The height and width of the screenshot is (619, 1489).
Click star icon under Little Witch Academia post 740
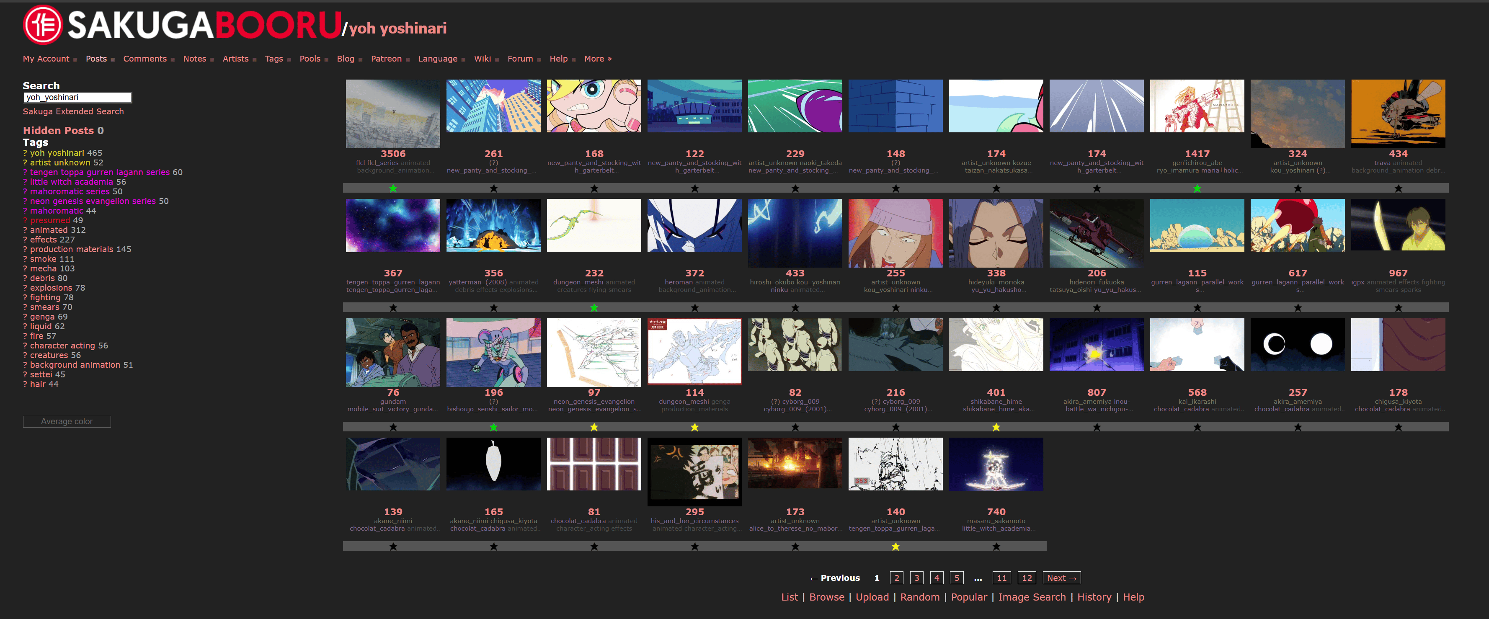[x=996, y=546]
